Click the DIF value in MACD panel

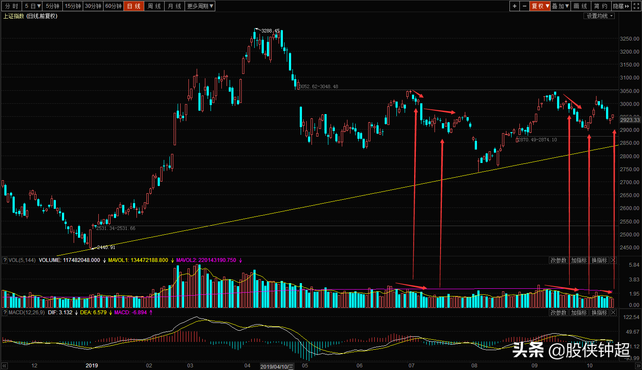(60, 313)
